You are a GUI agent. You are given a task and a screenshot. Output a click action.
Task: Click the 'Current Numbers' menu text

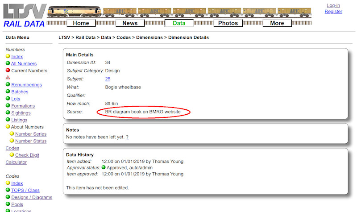pos(29,71)
